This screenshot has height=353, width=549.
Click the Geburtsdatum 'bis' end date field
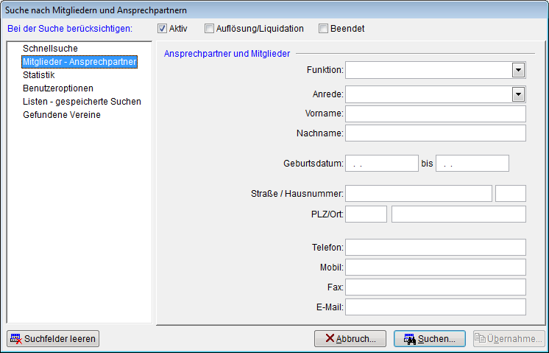(472, 164)
